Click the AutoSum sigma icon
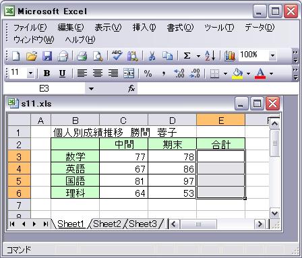This screenshot has width=302, height=258. coord(187,56)
